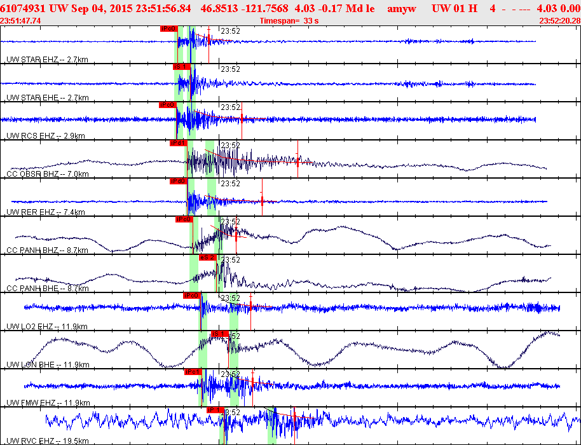Click the 'UW LO2 EHZ -- 11.9km' channel label

[46, 327]
